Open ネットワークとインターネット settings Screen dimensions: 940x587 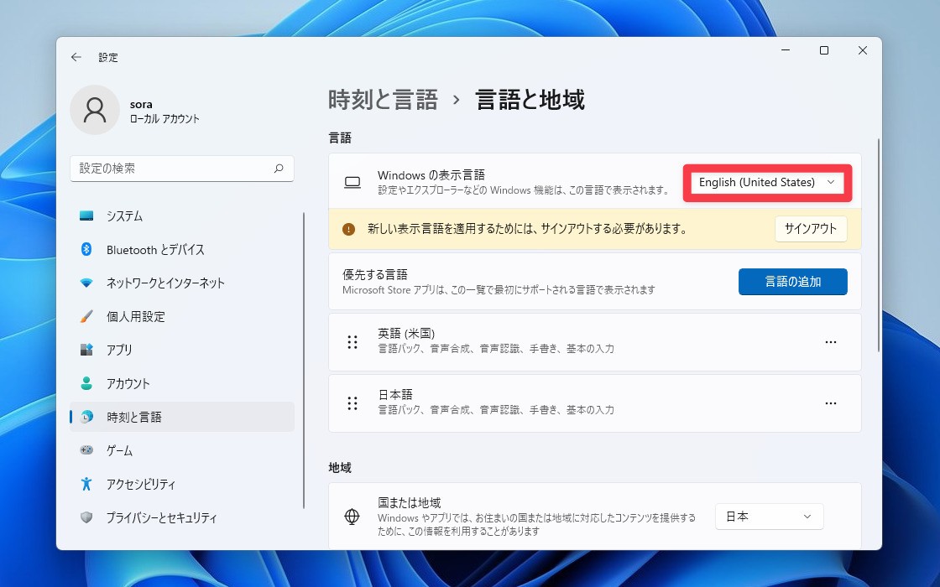181,283
